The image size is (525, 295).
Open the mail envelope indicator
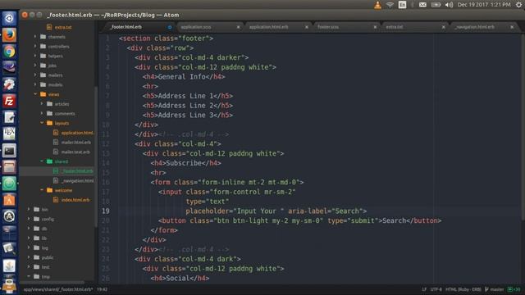pos(423,5)
